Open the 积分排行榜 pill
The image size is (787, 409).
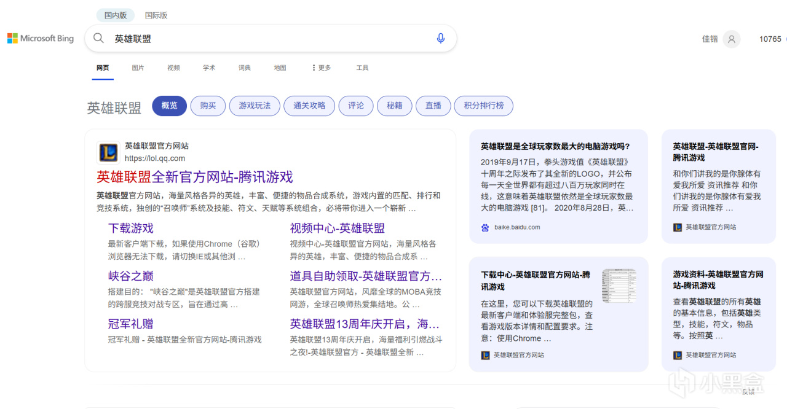point(484,106)
